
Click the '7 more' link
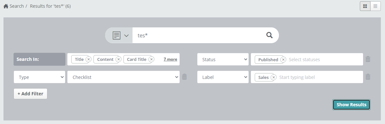[170, 59]
